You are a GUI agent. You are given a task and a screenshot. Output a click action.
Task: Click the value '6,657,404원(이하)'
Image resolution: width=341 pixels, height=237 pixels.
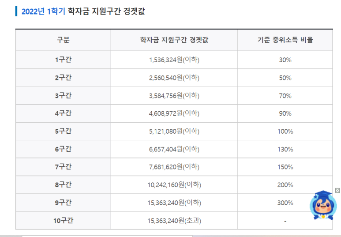tap(174, 149)
